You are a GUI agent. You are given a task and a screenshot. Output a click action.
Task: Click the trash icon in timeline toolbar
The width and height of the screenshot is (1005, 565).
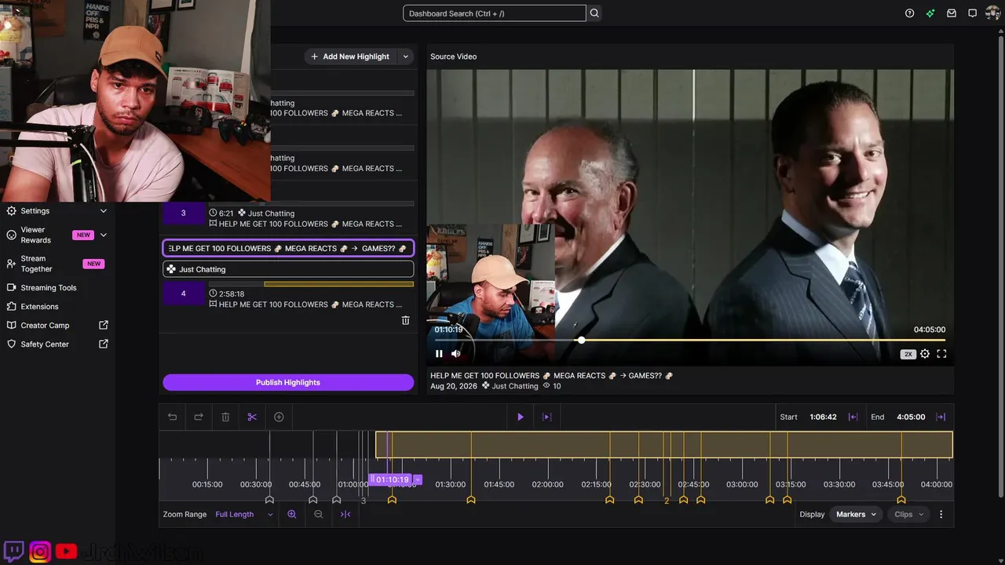[225, 417]
